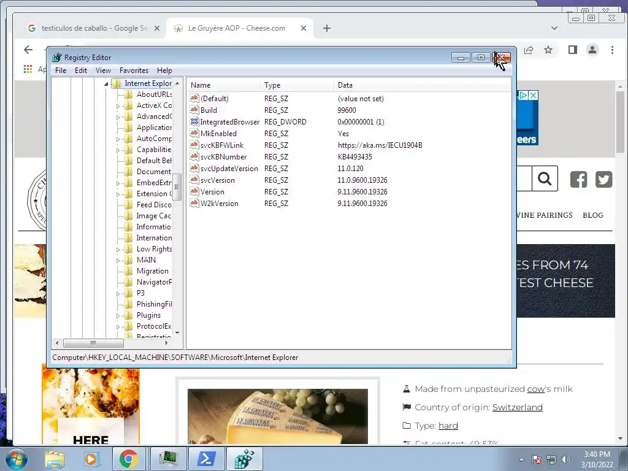Viewport: 628px width, 471px height.
Task: Select the svcKBNumber value name
Action: (x=223, y=157)
